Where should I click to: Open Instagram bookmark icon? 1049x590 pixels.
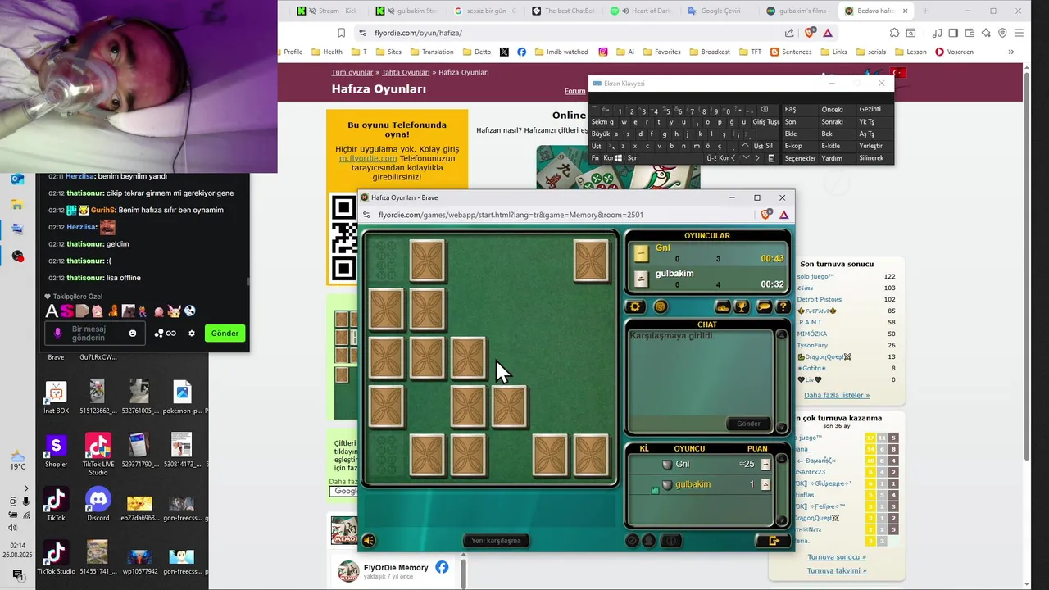[603, 52]
